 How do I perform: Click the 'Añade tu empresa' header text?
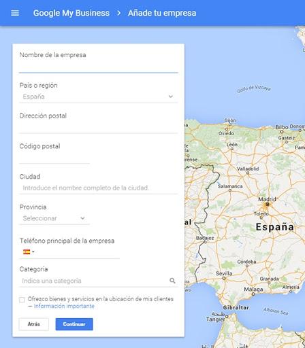coord(162,13)
